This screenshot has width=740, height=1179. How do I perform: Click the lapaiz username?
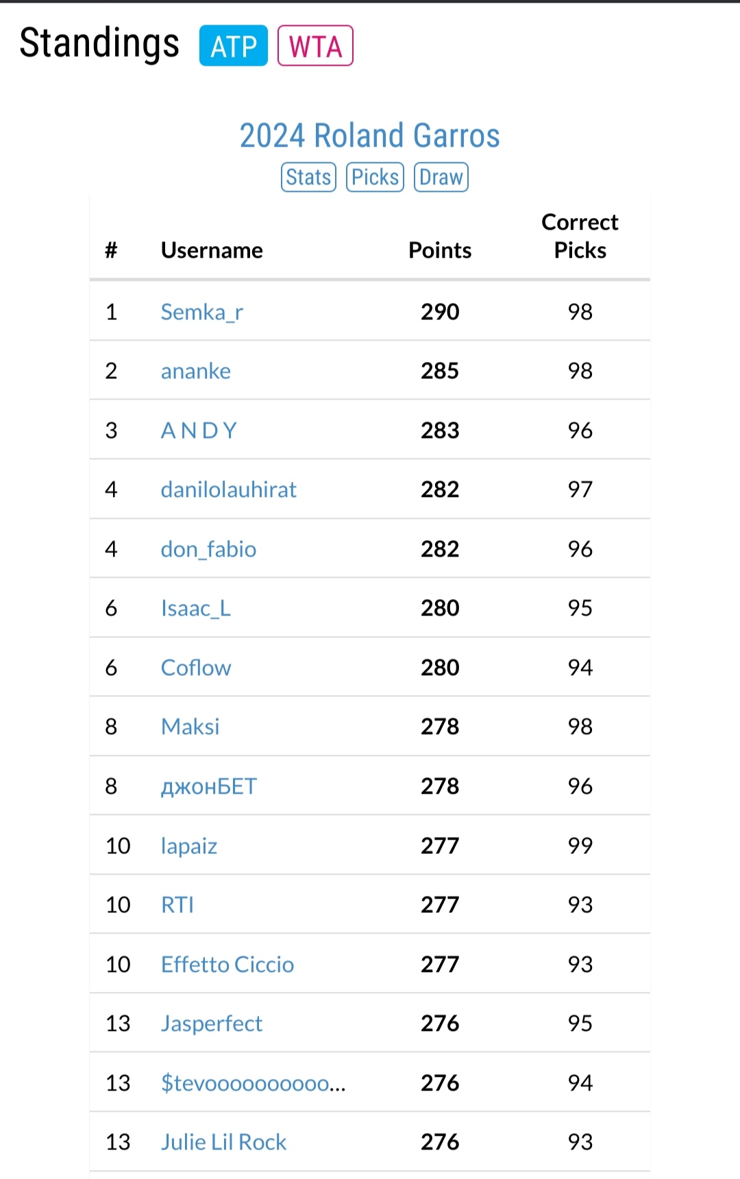pos(189,846)
